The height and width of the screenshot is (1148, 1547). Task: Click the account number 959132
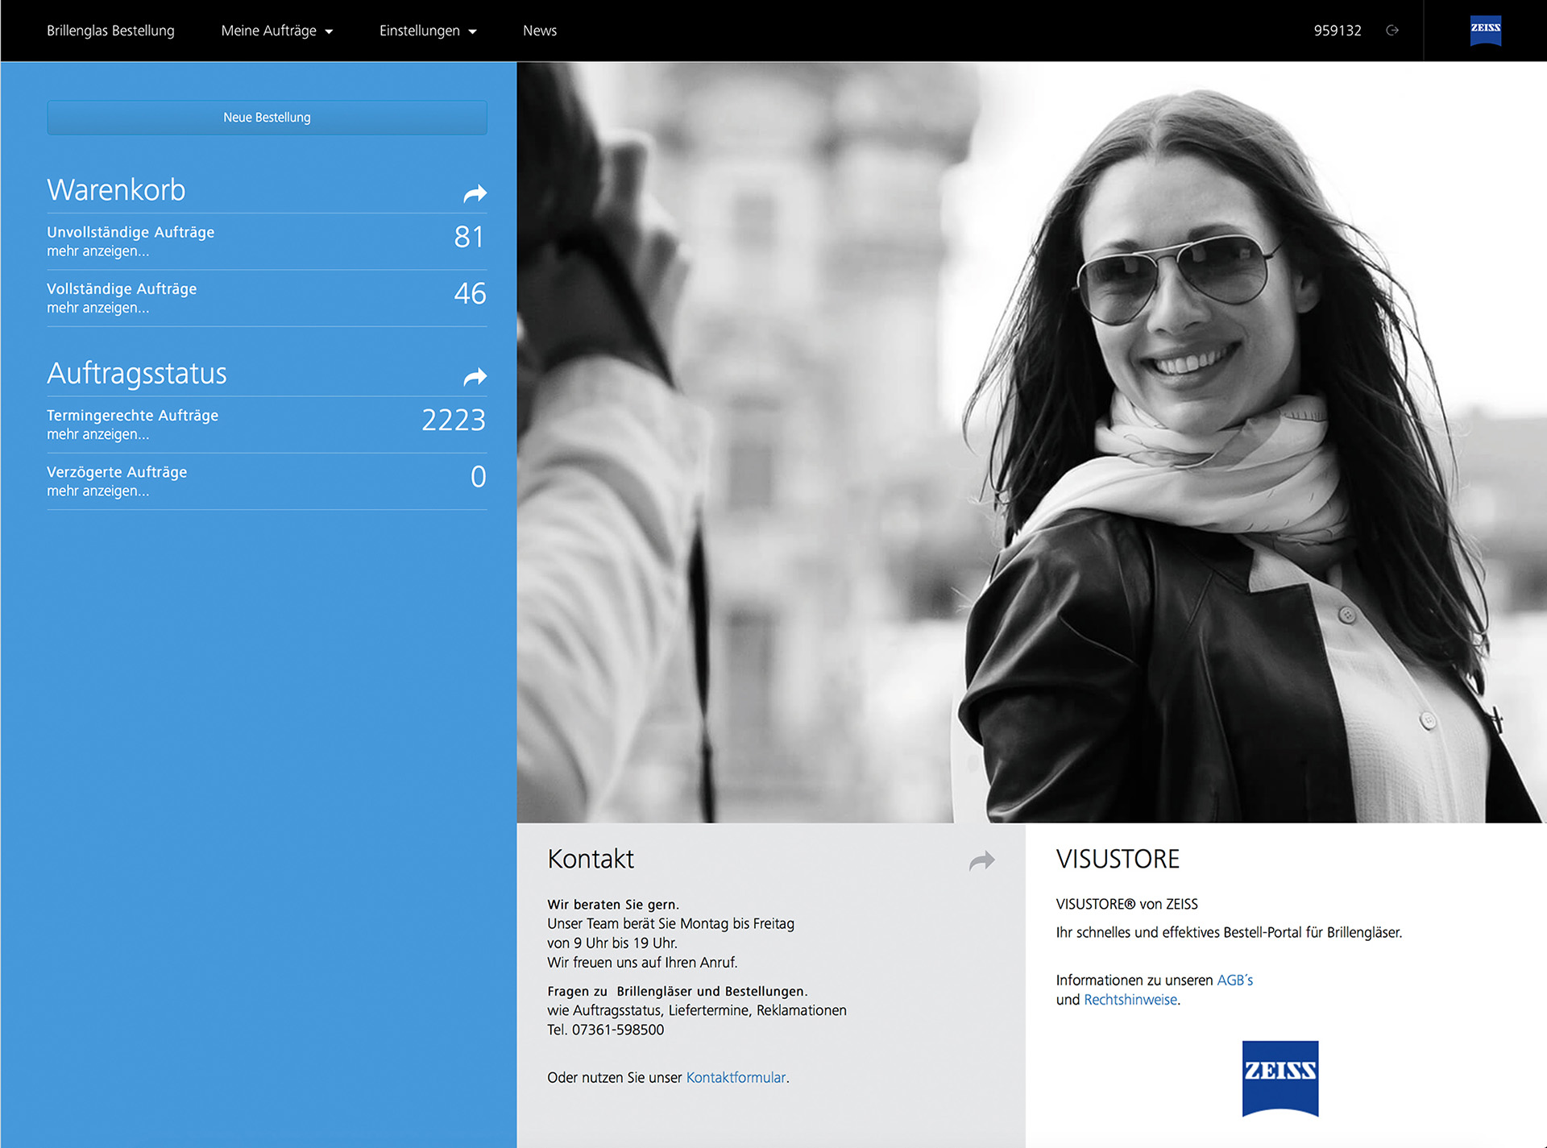(x=1338, y=31)
